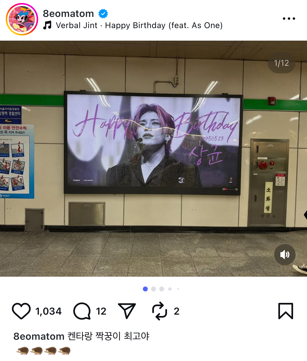The image size is (307, 361).
Task: Share post using the paper plane icon
Action: [127, 311]
